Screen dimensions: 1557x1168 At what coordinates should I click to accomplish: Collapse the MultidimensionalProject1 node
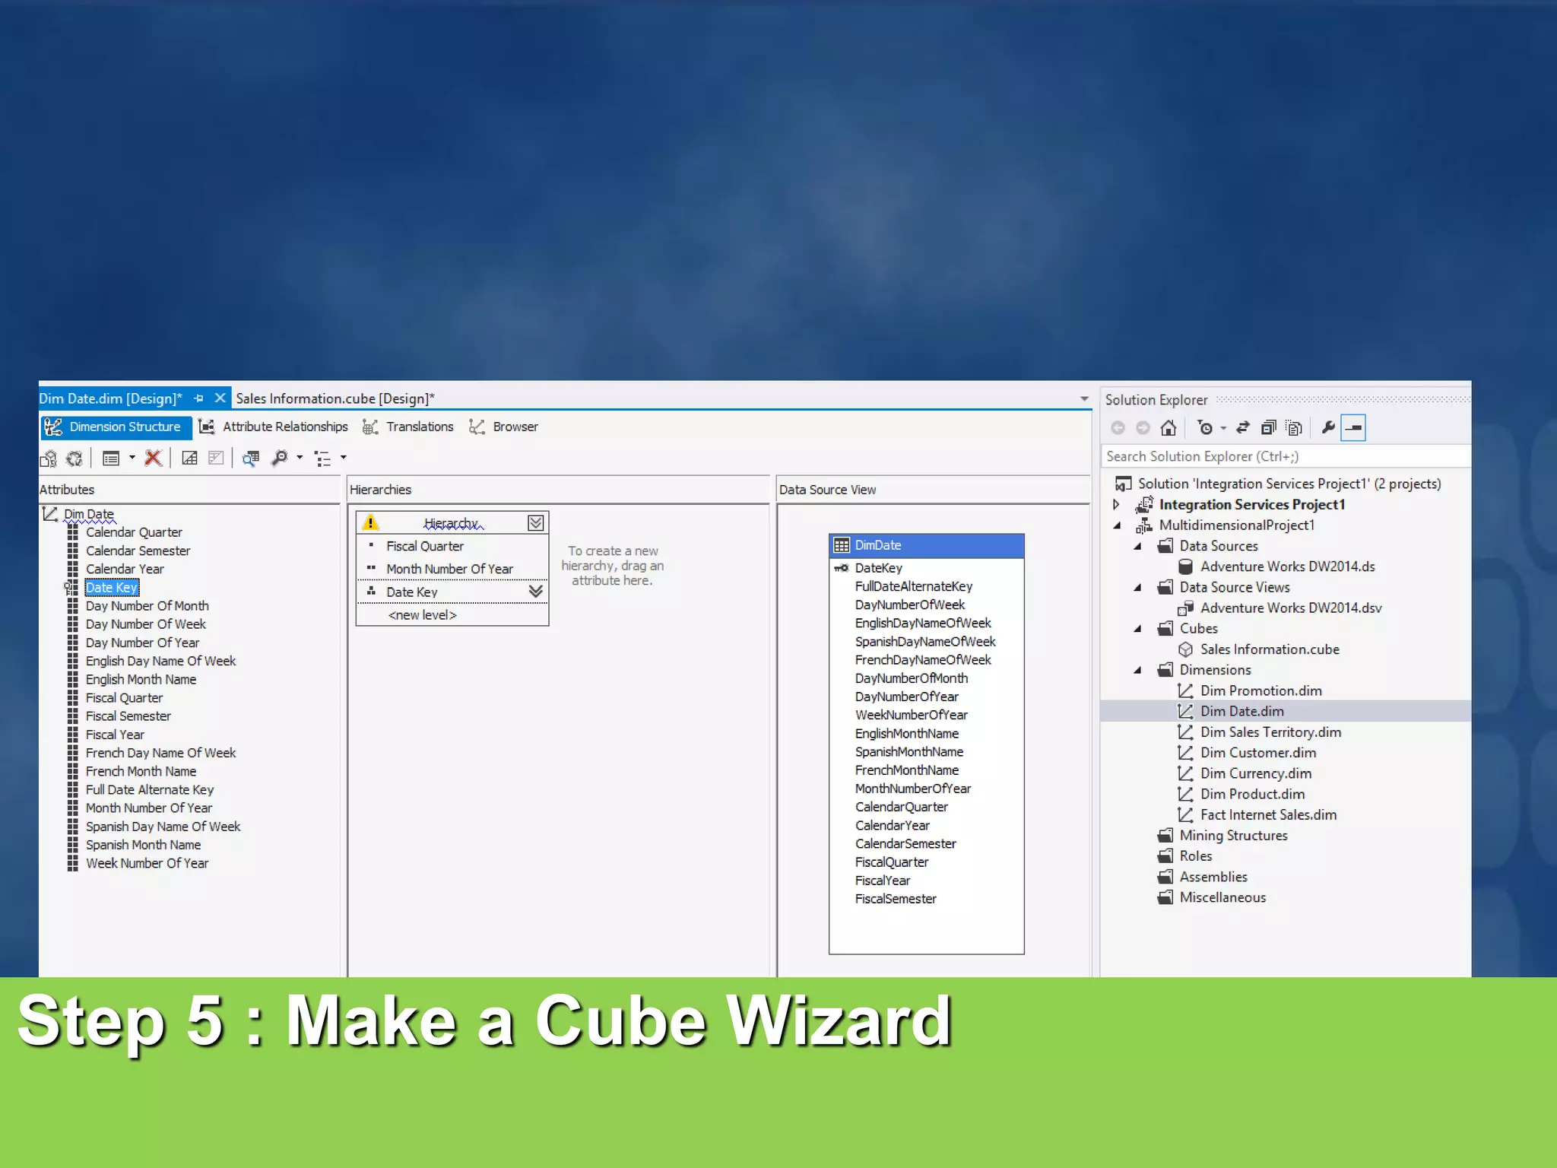pos(1117,525)
